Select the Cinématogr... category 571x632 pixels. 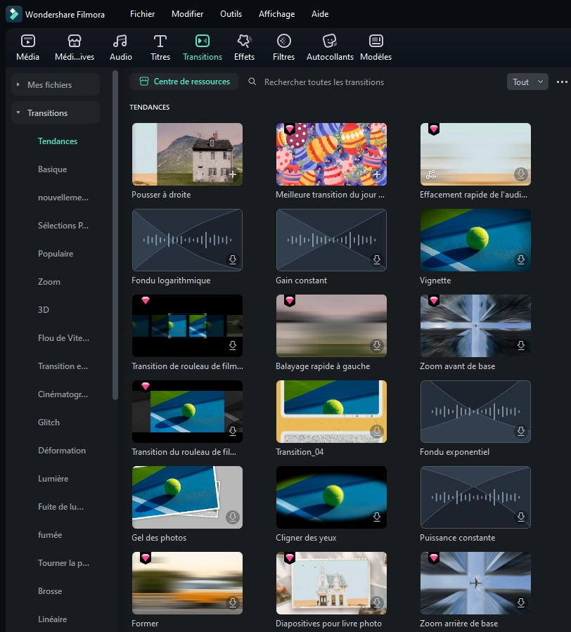(x=63, y=394)
